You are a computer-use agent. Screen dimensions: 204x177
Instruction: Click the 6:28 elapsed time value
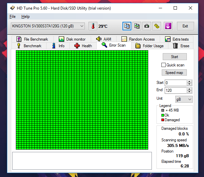pos(185,166)
